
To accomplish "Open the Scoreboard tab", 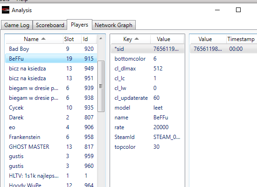I will (50, 25).
